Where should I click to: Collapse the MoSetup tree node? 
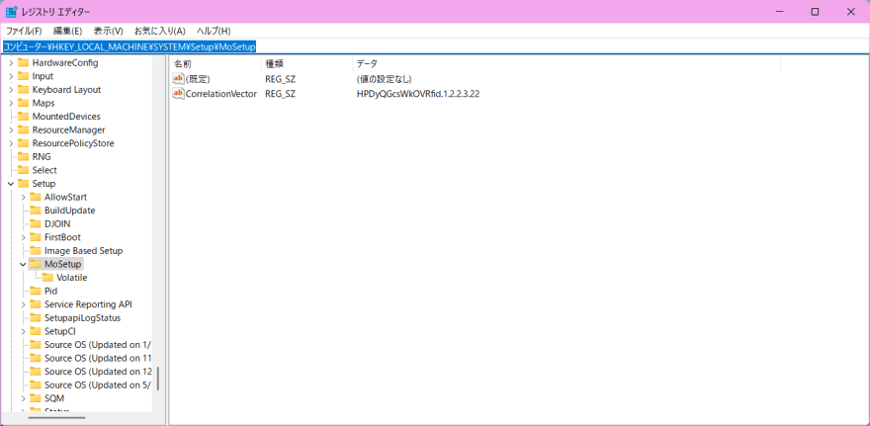(23, 264)
